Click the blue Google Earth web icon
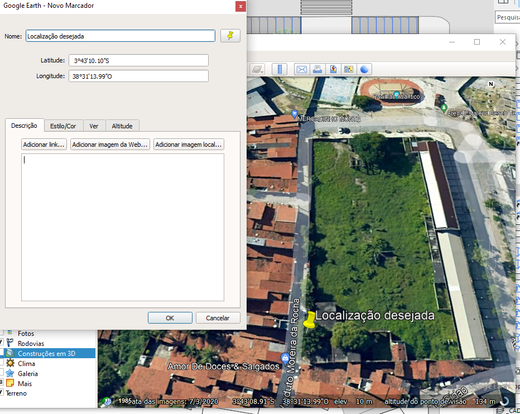This screenshot has height=414, width=520. [x=364, y=69]
